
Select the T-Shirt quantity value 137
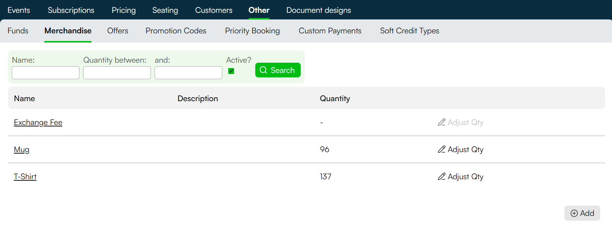tap(326, 177)
